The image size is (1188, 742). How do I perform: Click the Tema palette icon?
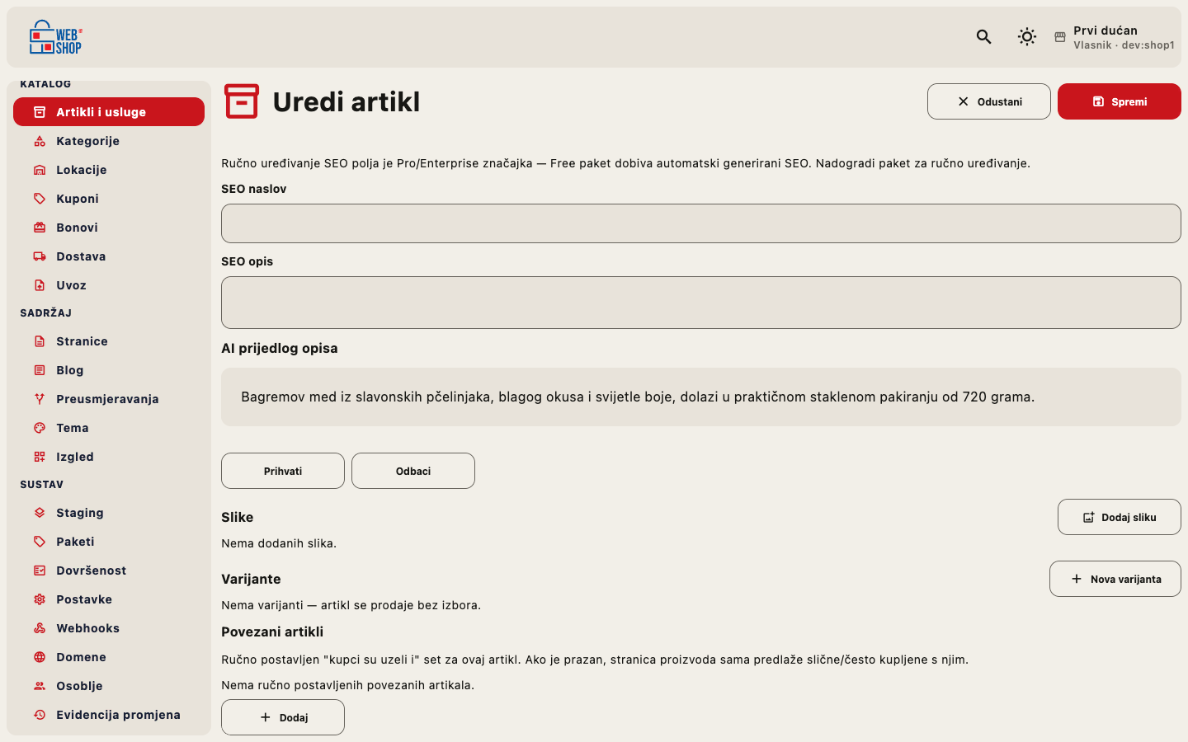[x=40, y=428]
